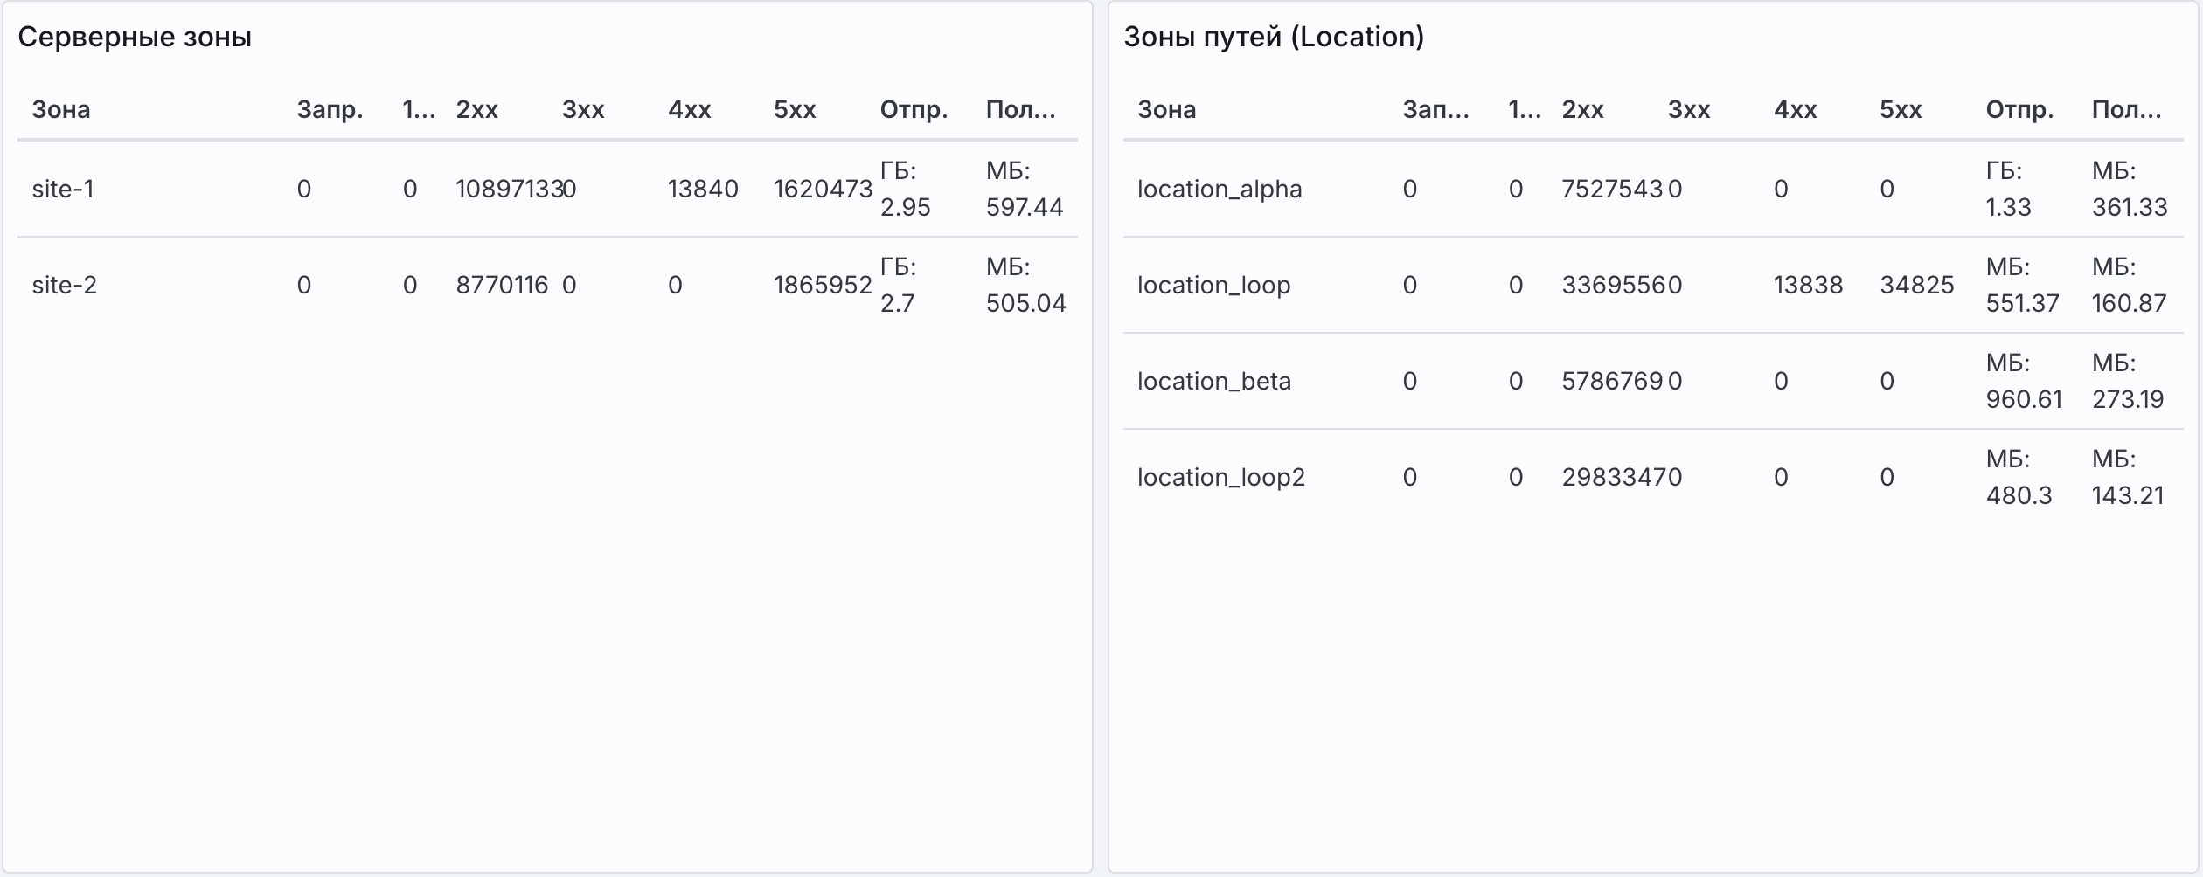Screen dimensions: 2203x877
Task: Click site-1 5xx value 1620473
Action: pos(823,189)
